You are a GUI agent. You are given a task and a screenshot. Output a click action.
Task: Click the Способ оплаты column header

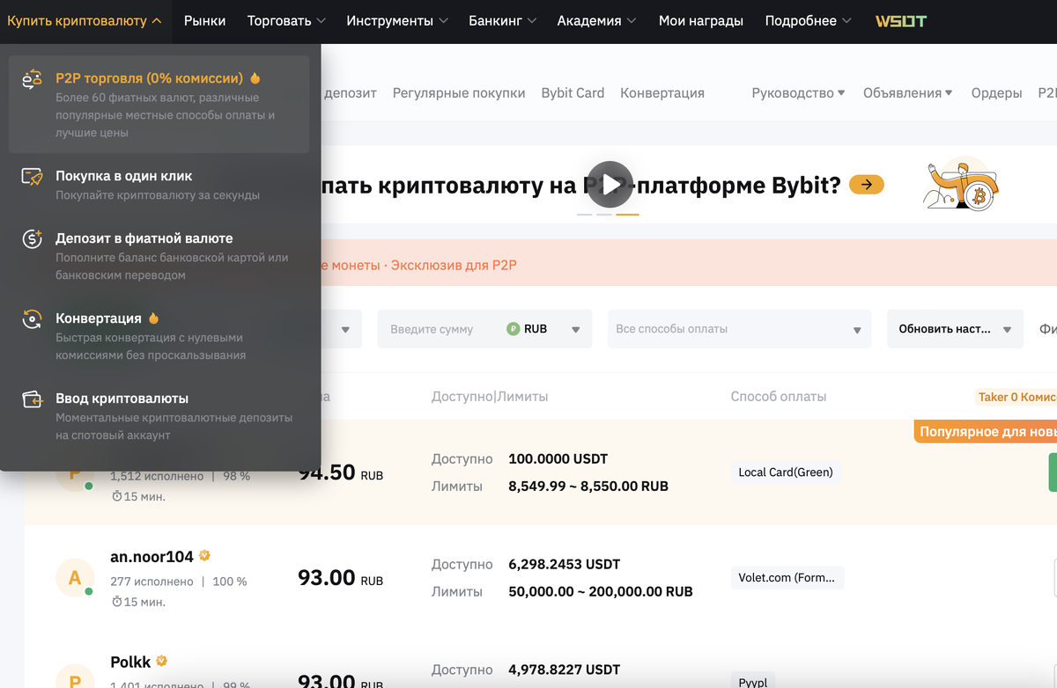click(779, 397)
